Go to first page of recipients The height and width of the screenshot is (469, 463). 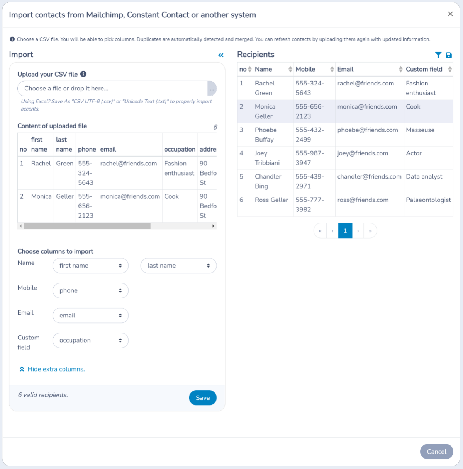point(320,231)
